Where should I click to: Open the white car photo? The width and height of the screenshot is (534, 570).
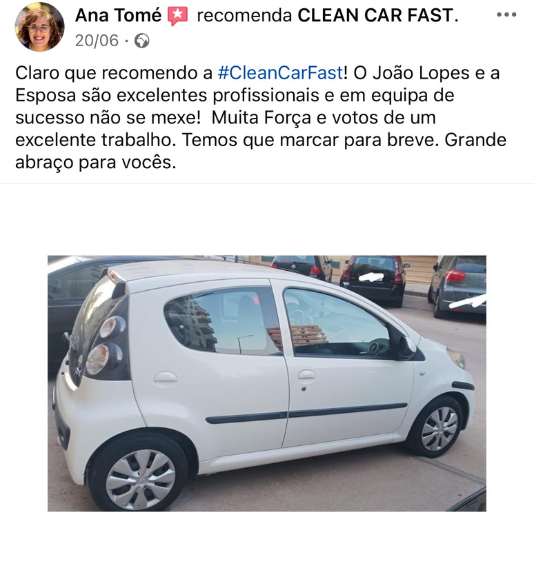(x=266, y=383)
